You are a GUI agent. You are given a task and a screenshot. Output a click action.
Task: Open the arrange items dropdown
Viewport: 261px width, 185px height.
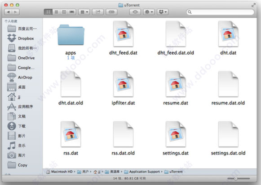(x=84, y=12)
